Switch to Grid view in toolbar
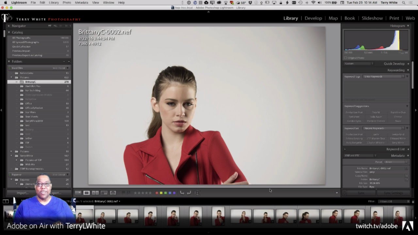Viewport: 418px width, 235px height. tap(78, 193)
